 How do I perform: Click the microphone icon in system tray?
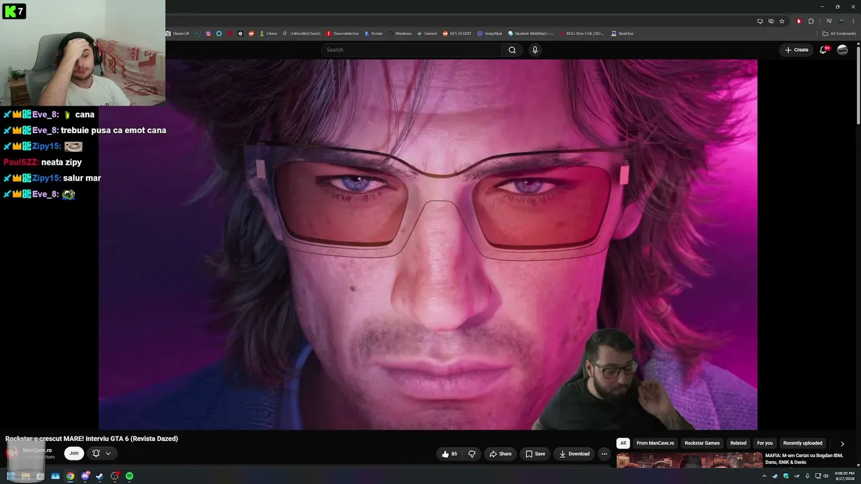tap(807, 476)
